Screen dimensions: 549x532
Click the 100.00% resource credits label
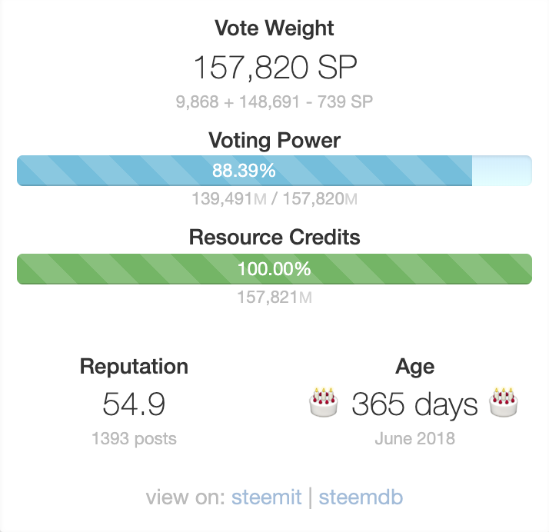point(274,269)
